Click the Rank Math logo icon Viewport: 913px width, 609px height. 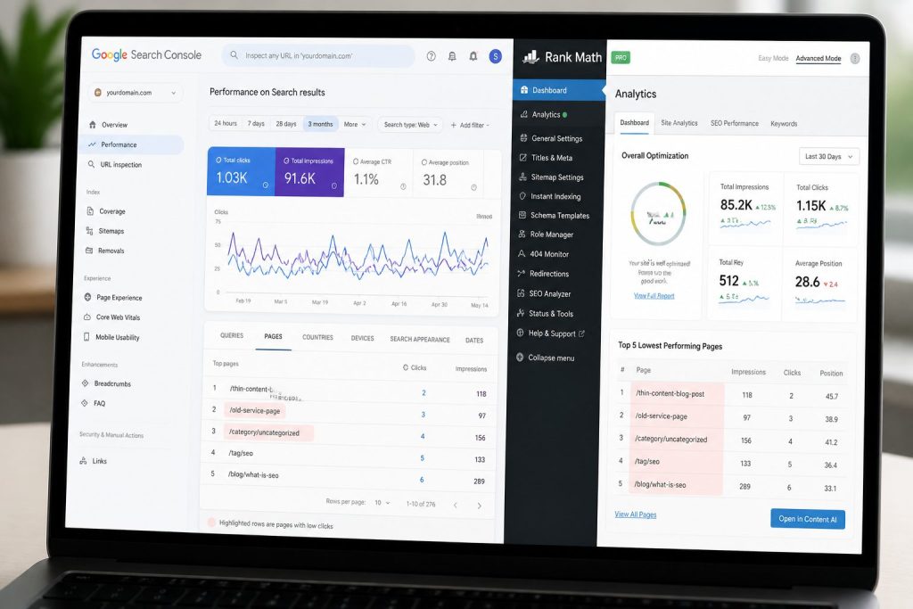531,56
